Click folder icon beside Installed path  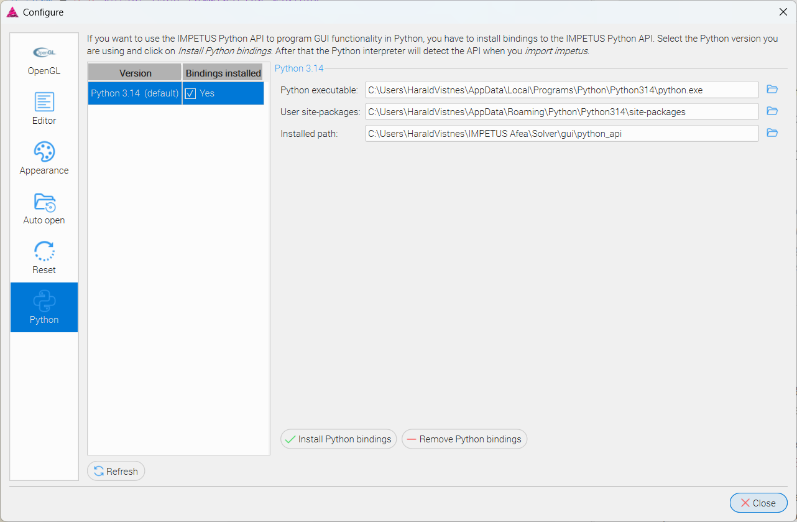click(772, 133)
